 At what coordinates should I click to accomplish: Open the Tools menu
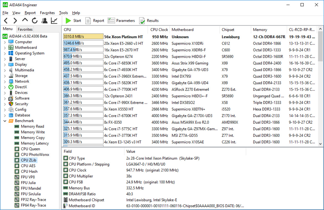pyautogui.click(x=63, y=13)
